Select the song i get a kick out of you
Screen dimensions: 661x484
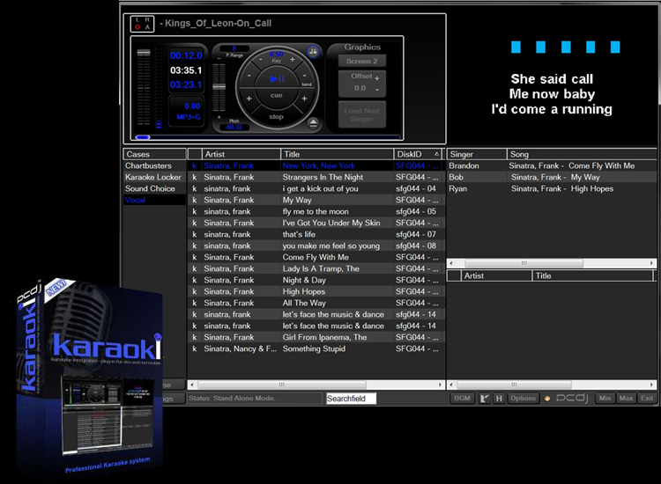[x=316, y=188]
